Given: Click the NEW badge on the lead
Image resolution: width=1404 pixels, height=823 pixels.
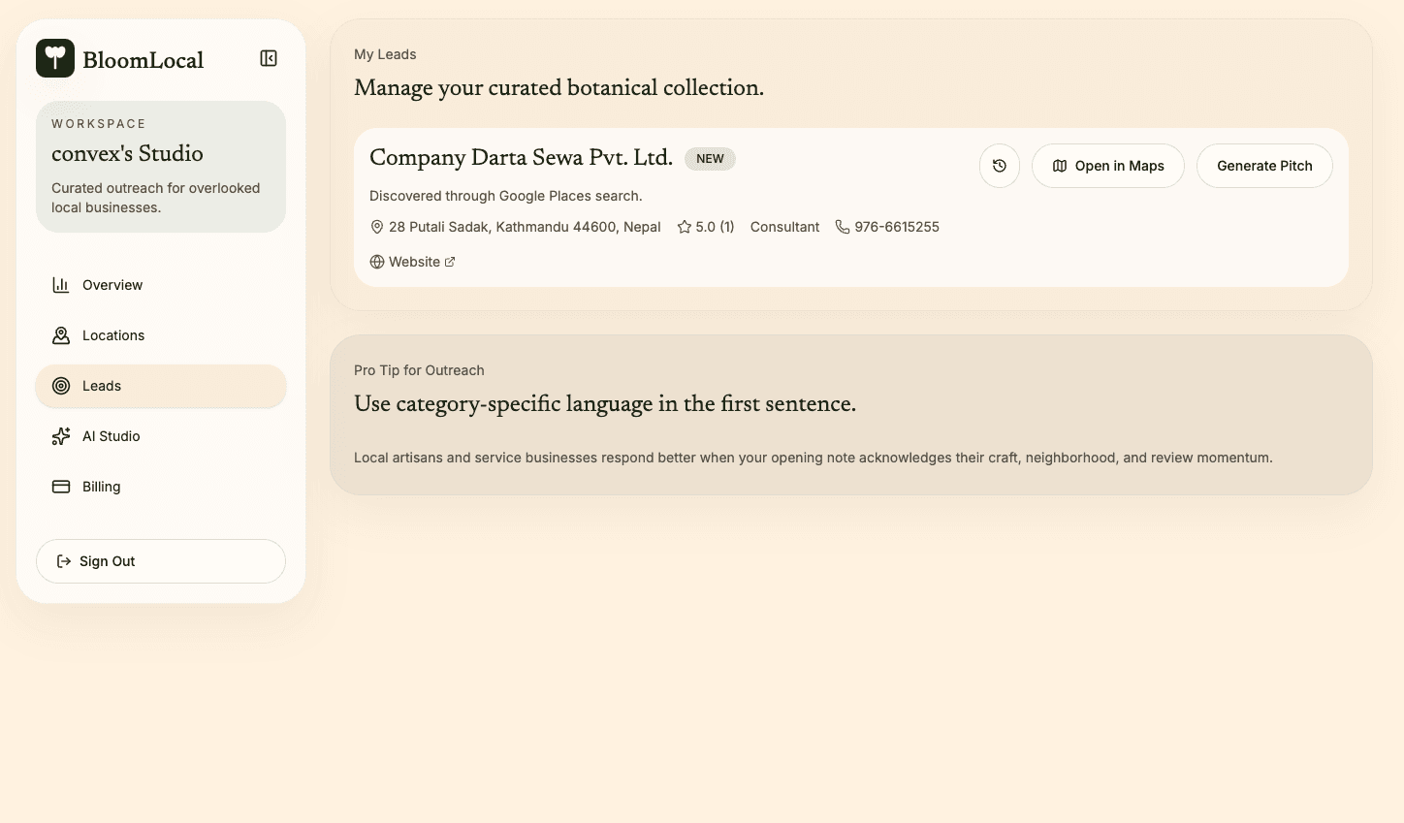Looking at the screenshot, I should point(710,158).
